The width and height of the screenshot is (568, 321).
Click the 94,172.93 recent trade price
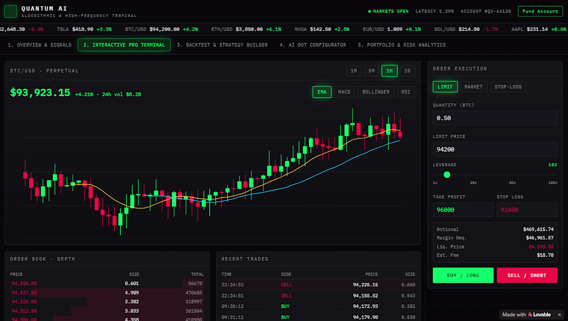coord(366,307)
